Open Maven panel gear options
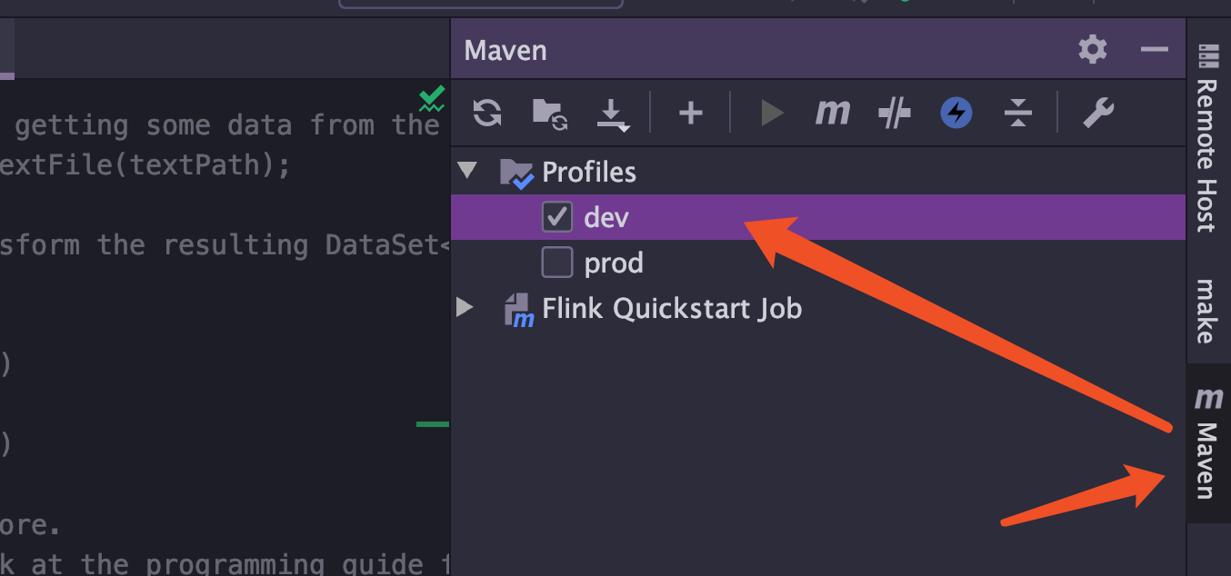 (x=1093, y=49)
